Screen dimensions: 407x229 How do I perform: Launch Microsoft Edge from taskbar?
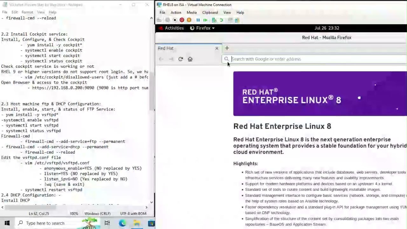pos(122,223)
